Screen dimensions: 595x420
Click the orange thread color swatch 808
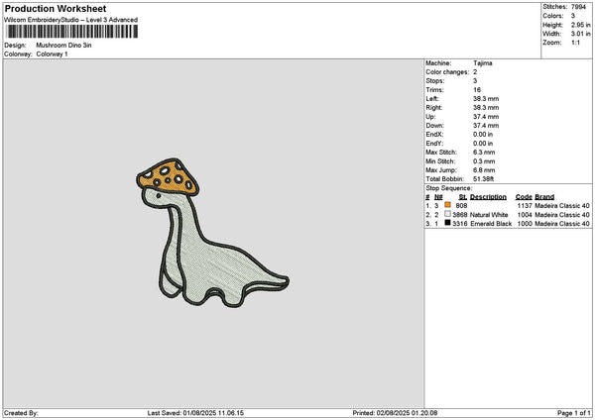(448, 205)
